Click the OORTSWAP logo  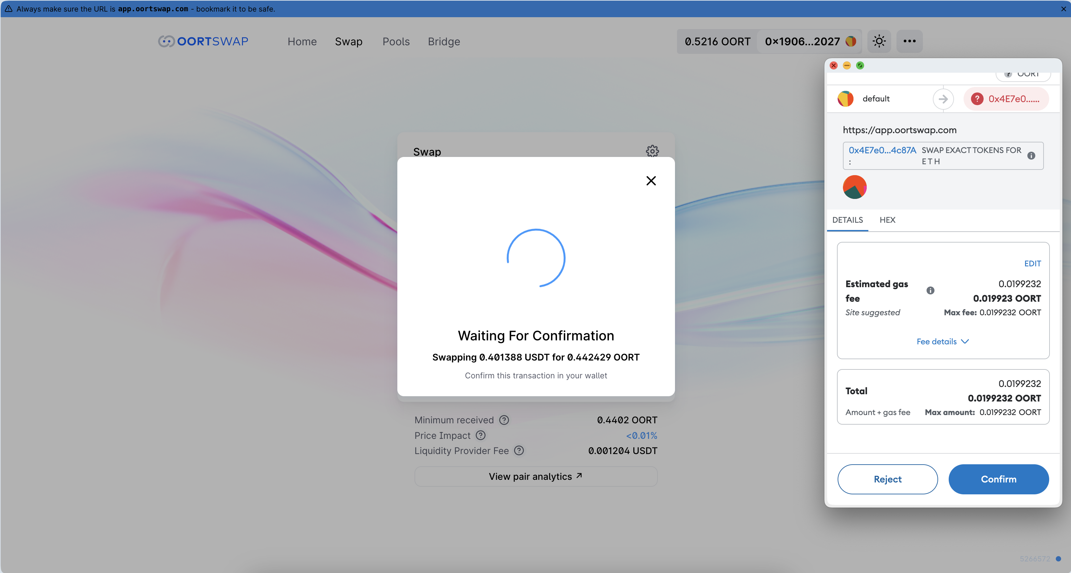(x=203, y=41)
